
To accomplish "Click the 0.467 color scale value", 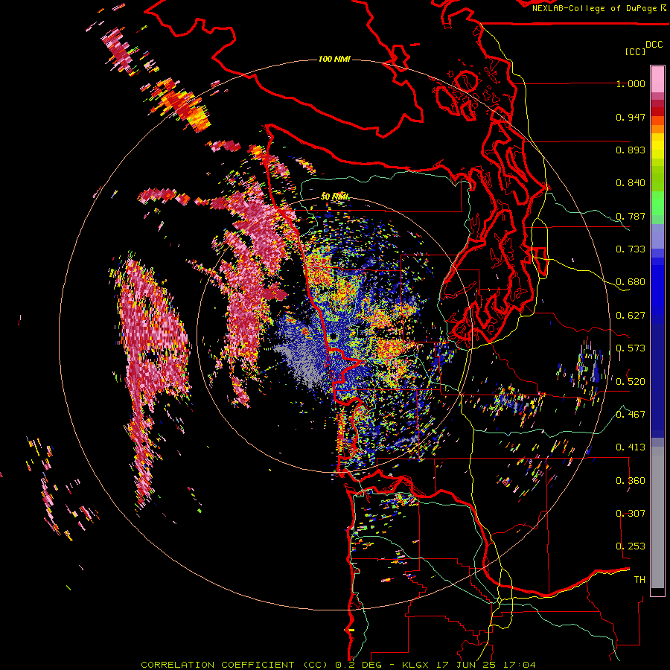I will [631, 415].
